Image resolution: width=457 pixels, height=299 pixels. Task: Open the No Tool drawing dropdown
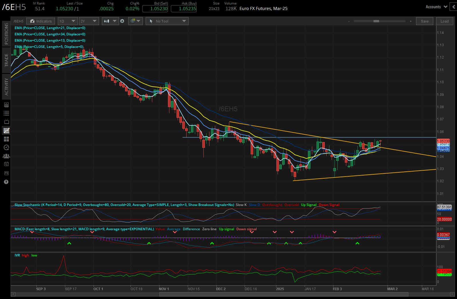click(x=167, y=21)
